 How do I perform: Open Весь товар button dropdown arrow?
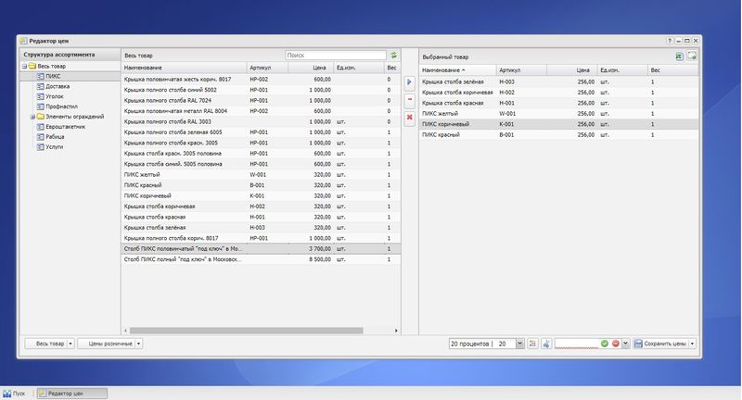(x=70, y=344)
